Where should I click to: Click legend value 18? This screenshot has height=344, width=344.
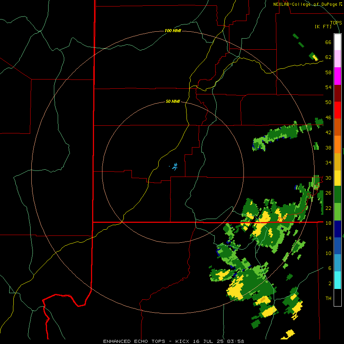[x=328, y=223]
